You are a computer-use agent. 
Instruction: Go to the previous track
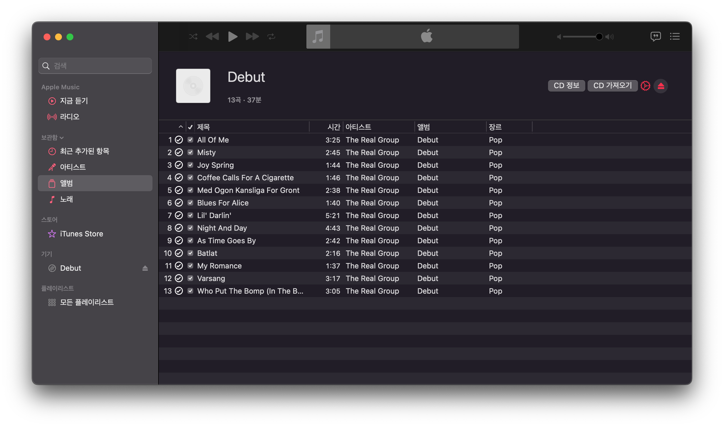(212, 37)
